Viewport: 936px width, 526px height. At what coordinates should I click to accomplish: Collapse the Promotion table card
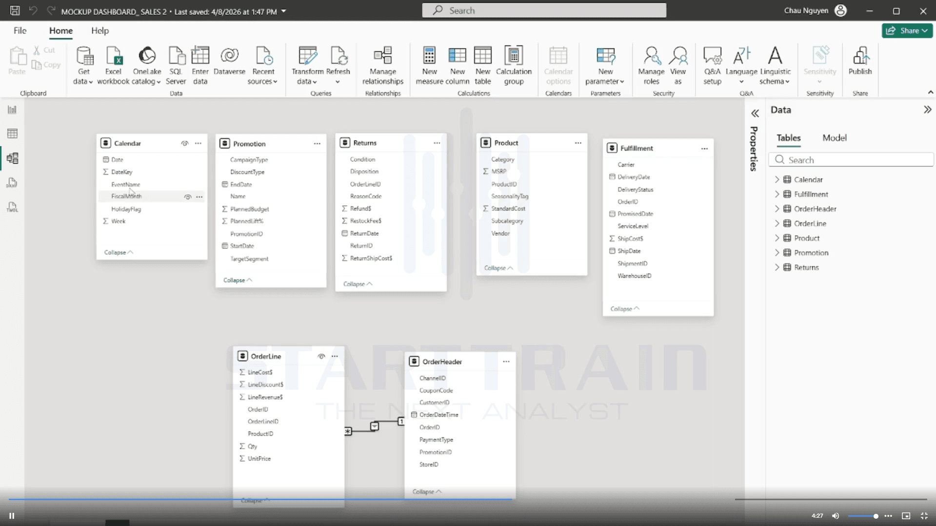[238, 280]
